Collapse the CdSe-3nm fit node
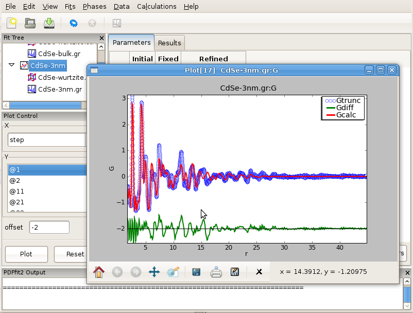 11,65
